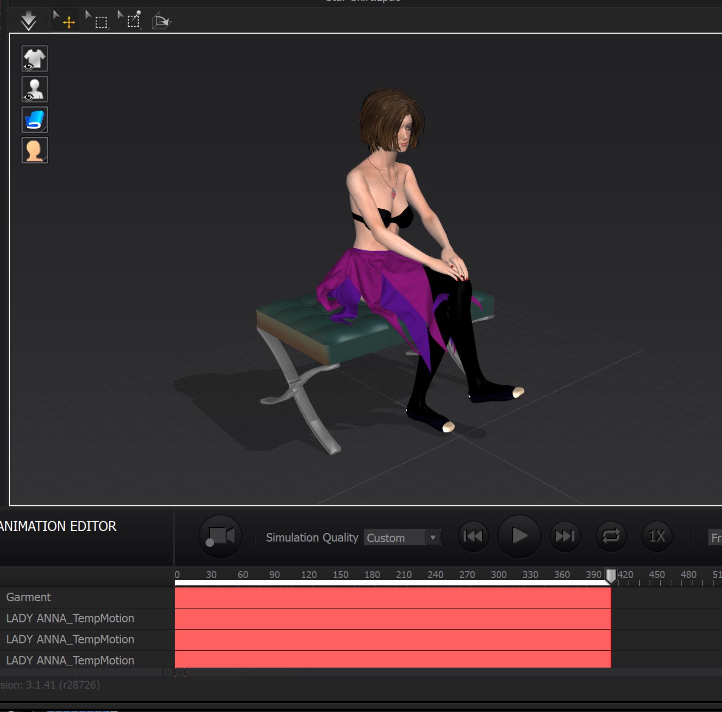This screenshot has height=712, width=722.
Task: Select the Garment track row
Action: (87, 597)
